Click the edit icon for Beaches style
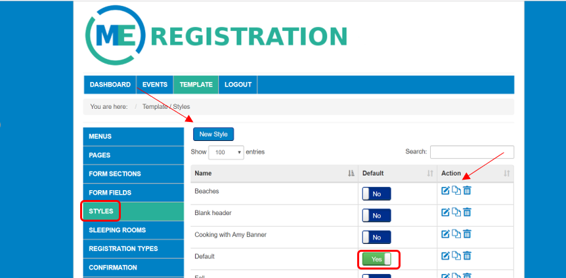This screenshot has width=566, height=278. pyautogui.click(x=445, y=191)
